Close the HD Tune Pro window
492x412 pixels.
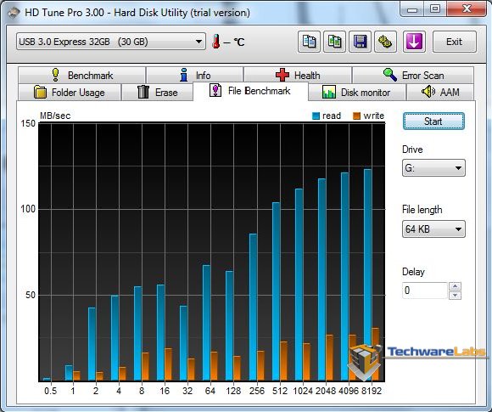[x=467, y=8]
